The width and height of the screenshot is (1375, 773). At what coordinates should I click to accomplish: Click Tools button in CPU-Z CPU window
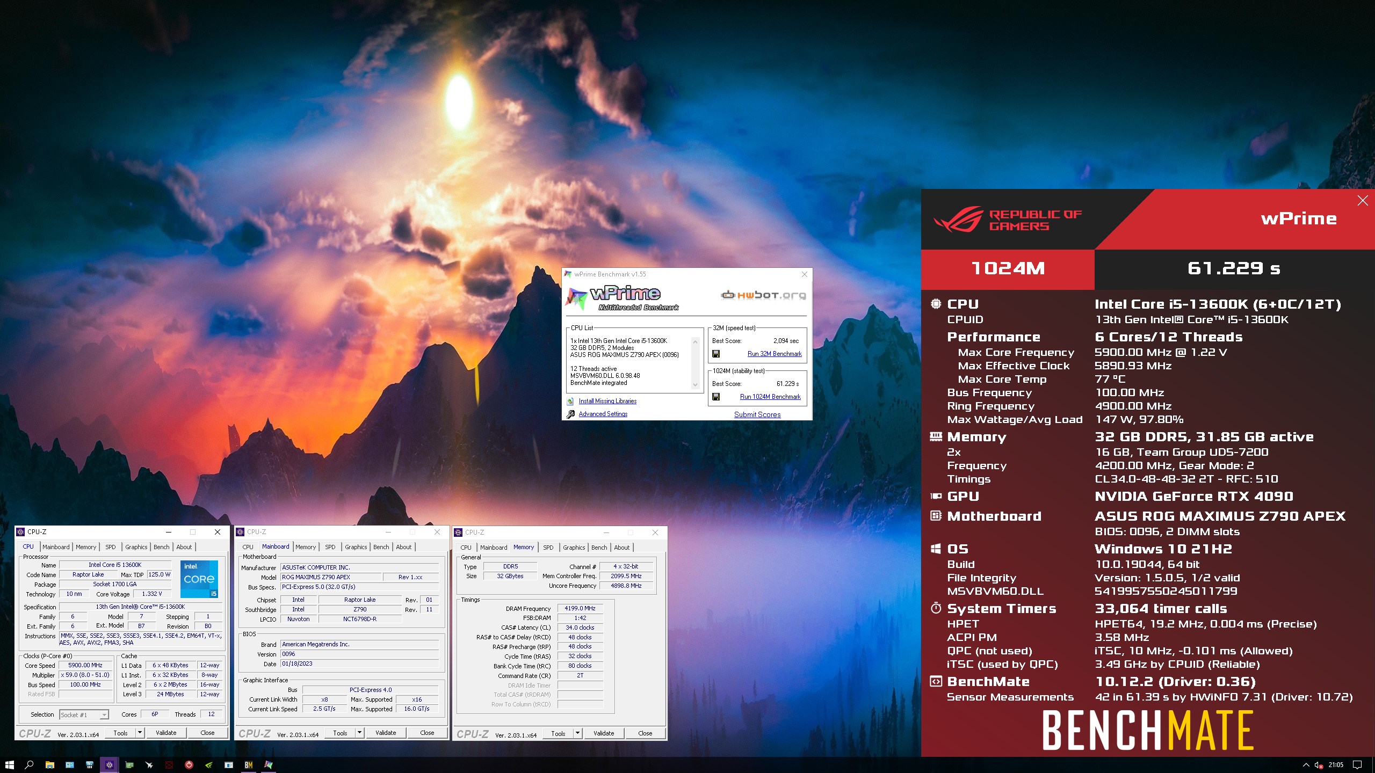click(120, 733)
